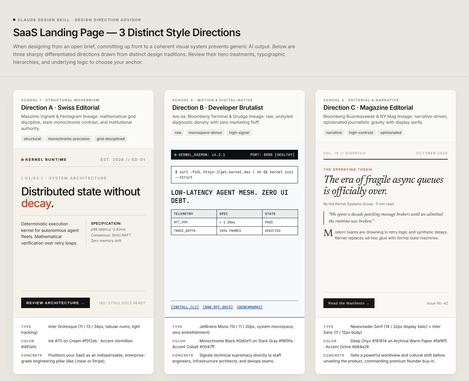Click the 'RTT_P99' table cell
This screenshot has height=381, width=469.
coord(194,222)
